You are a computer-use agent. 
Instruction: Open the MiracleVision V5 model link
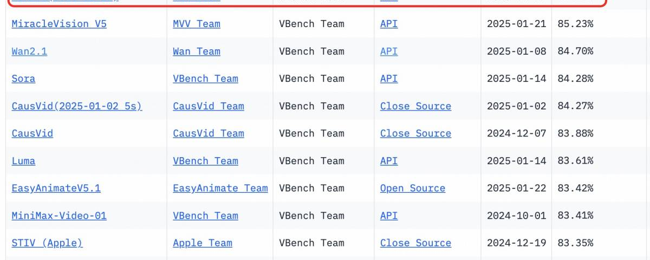point(58,24)
